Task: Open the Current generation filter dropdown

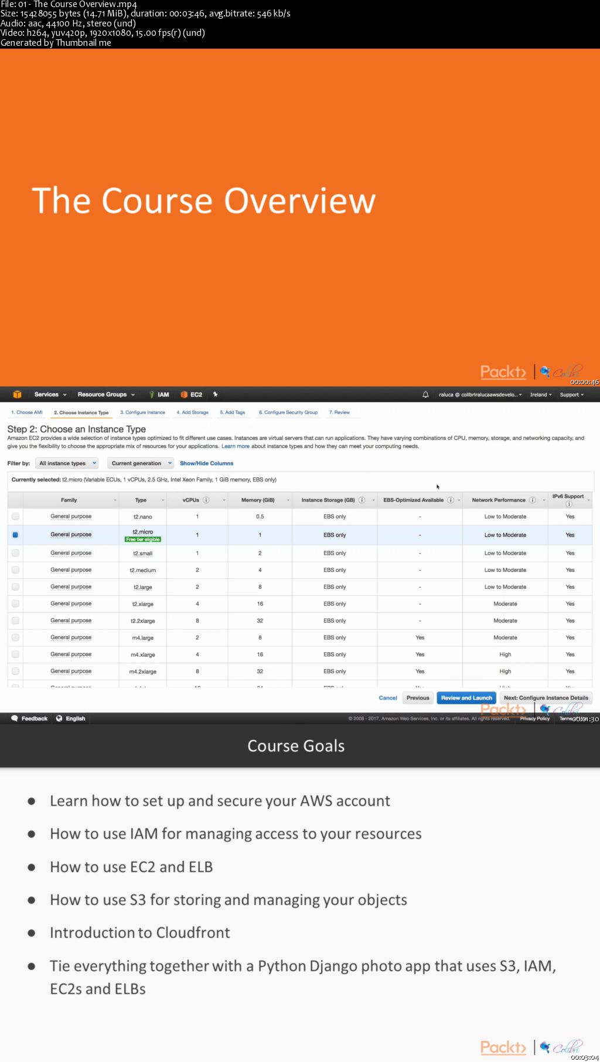Action: click(x=141, y=463)
